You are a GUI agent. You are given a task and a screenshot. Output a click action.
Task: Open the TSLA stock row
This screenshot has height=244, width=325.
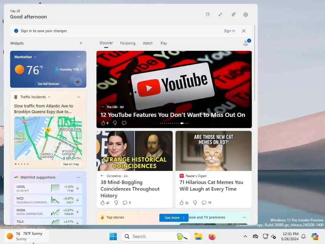48,222
